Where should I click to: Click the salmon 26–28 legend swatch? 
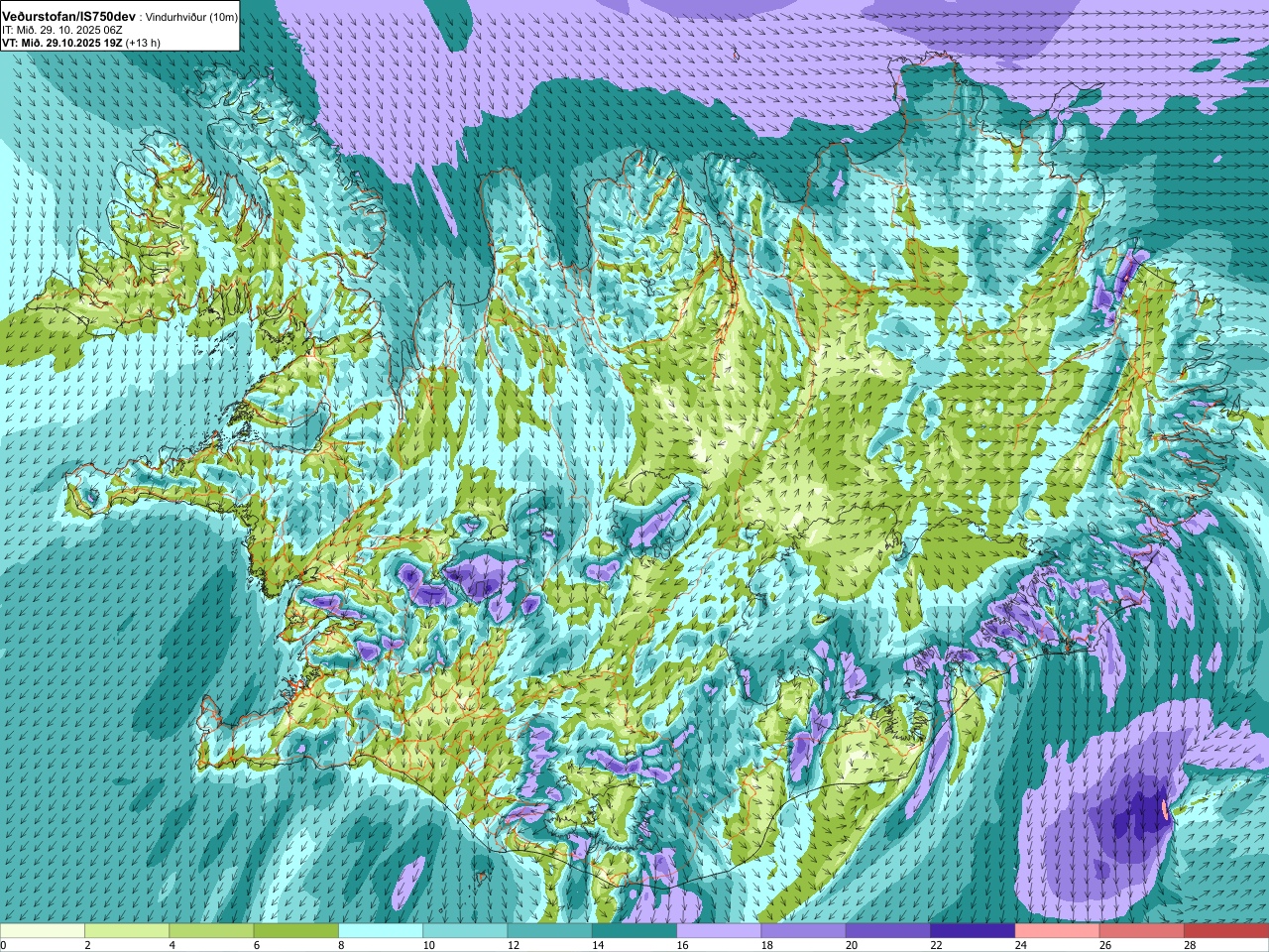[x=1141, y=931]
